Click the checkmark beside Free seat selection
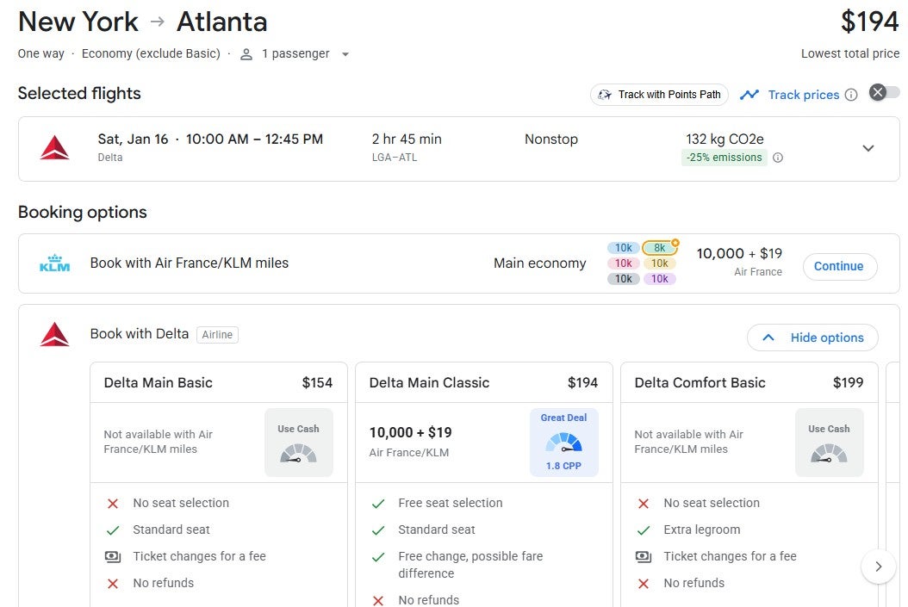The image size is (908, 607). tap(378, 504)
